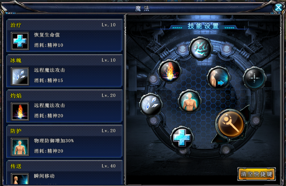The height and width of the screenshot is (186, 286).
Task: Select the blue cross heal slot on wheel
Action: pos(182,137)
